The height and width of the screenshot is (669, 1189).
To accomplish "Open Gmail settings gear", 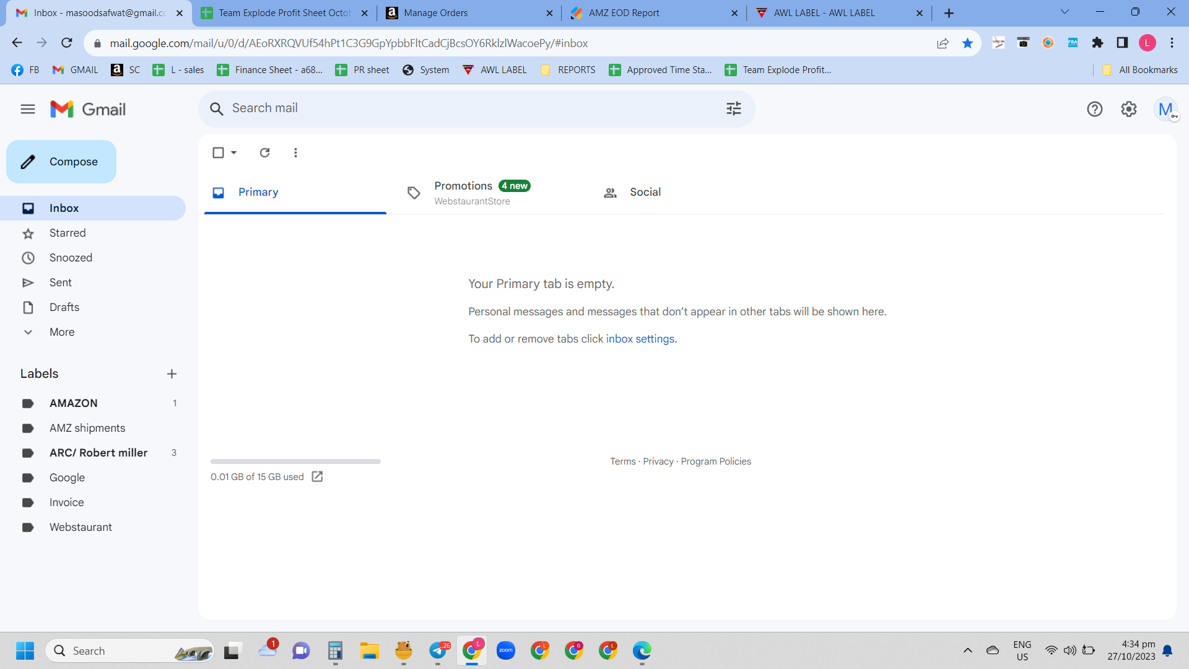I will [x=1129, y=109].
